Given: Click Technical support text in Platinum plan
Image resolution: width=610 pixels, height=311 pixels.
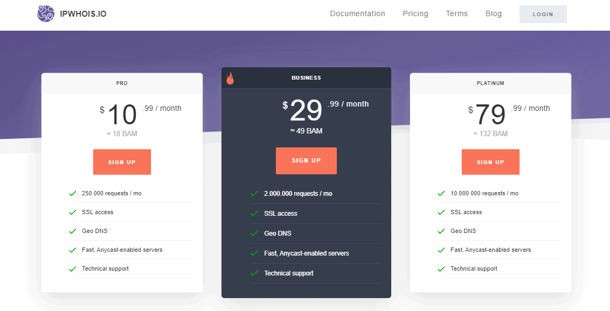Looking at the screenshot, I should pyautogui.click(x=474, y=268).
